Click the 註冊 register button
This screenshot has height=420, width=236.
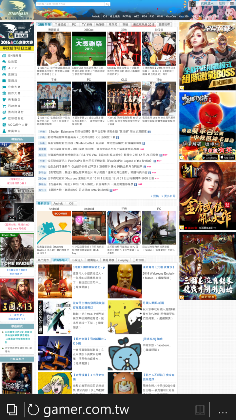tap(222, 3)
